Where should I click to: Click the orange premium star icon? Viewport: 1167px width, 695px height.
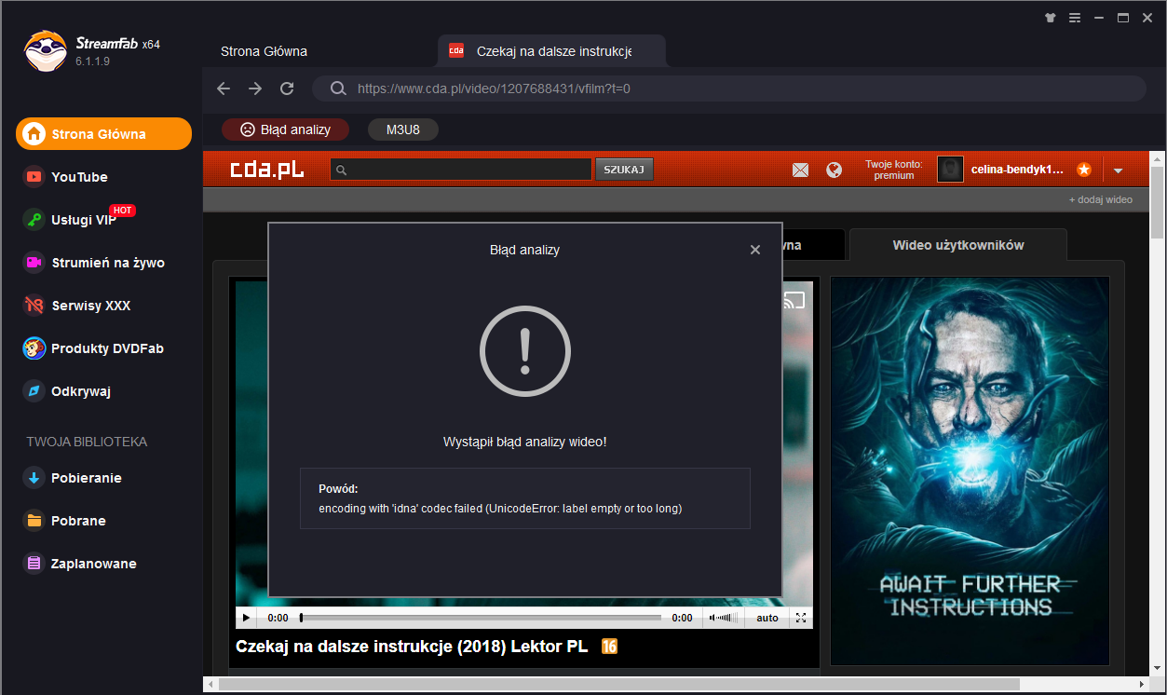(x=1084, y=170)
